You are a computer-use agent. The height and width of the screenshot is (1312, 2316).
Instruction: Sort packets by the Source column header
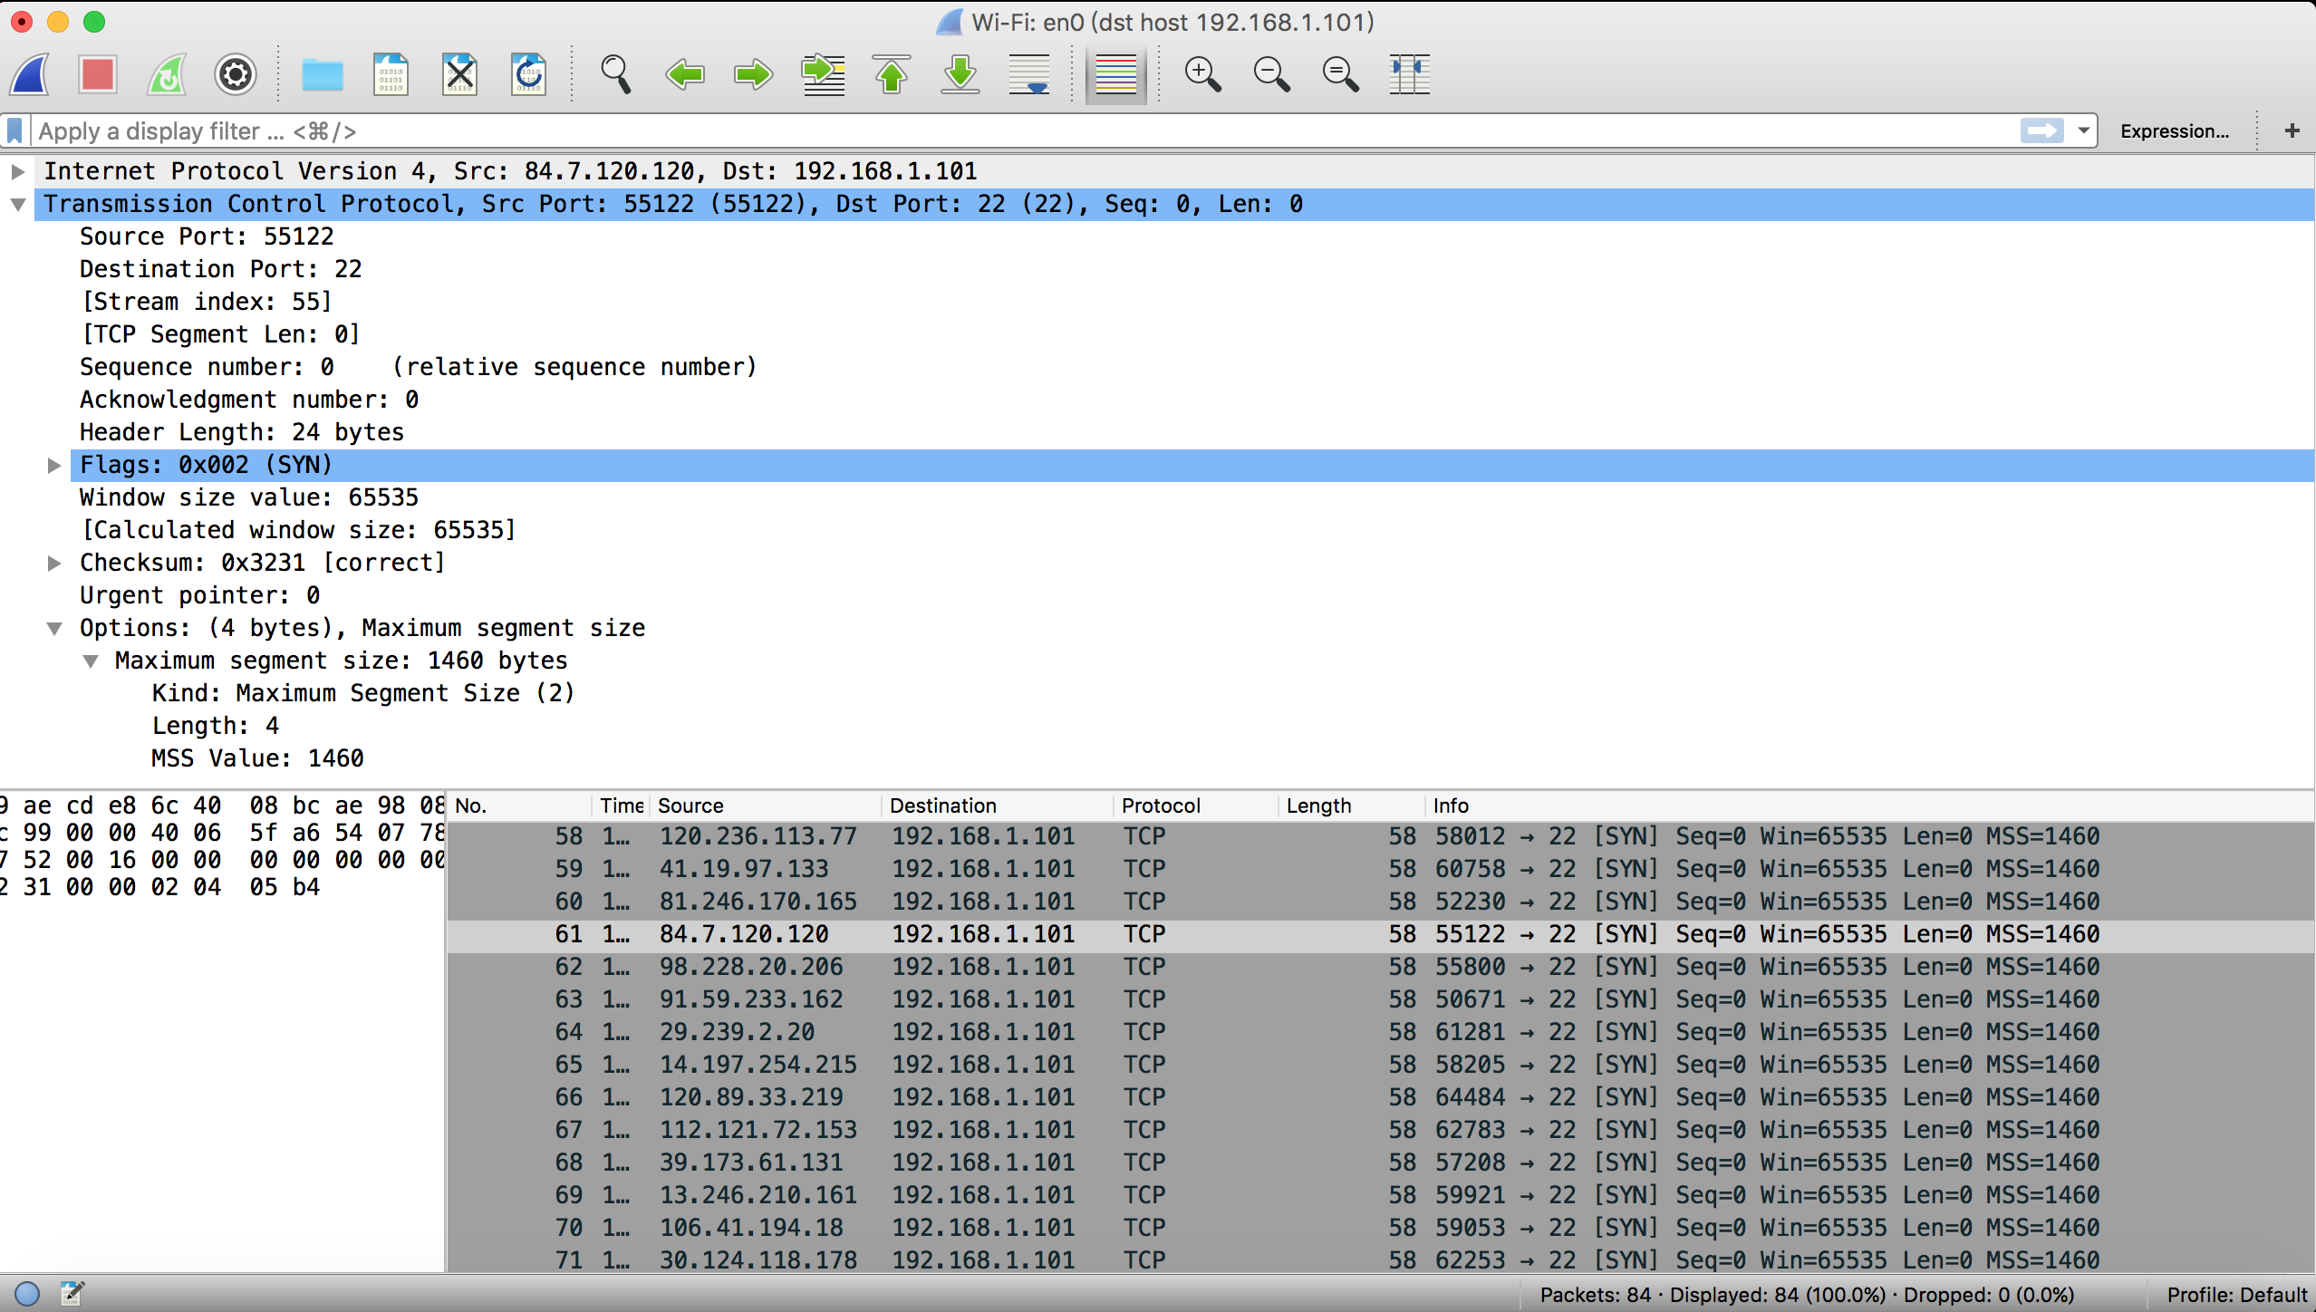click(x=690, y=806)
